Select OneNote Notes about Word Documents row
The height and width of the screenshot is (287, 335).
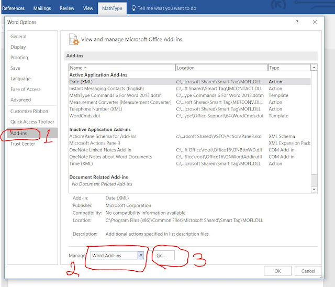(x=189, y=157)
